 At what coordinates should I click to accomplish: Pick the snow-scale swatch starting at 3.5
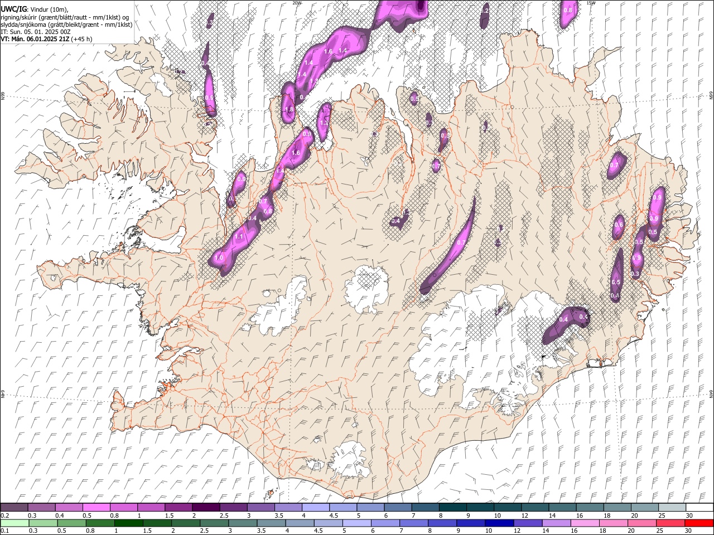pyautogui.click(x=288, y=507)
